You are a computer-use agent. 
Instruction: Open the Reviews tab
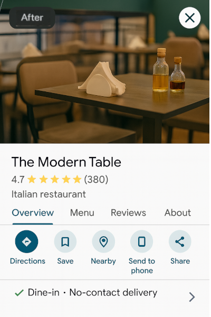click(128, 213)
